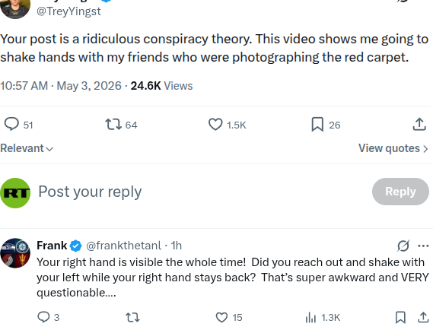Bookmark the main post with 26 bookmarks
Image resolution: width=433 pixels, height=333 pixels.
(326, 125)
